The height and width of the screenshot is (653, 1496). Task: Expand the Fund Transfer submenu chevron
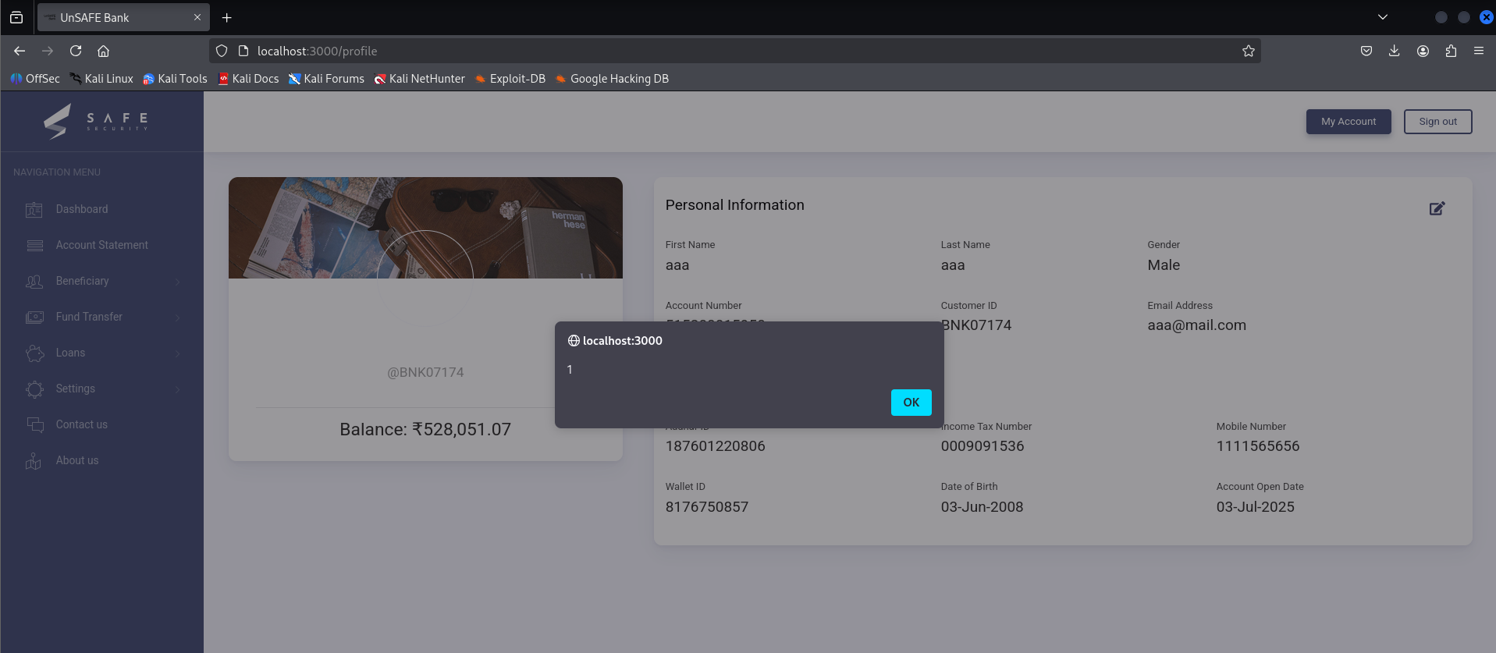(178, 318)
